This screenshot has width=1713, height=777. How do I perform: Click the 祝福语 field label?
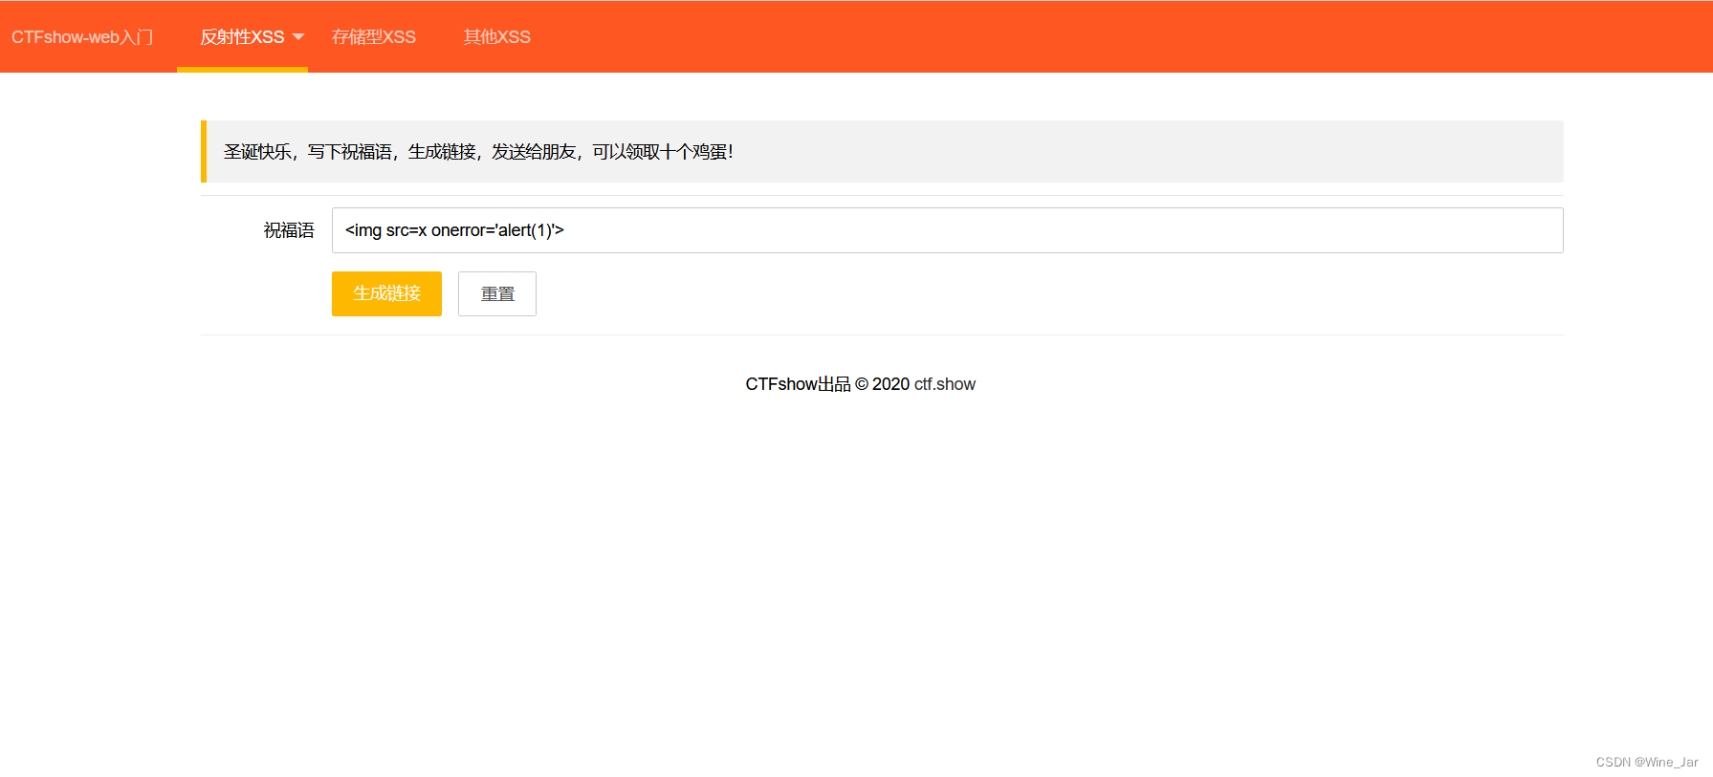click(289, 230)
